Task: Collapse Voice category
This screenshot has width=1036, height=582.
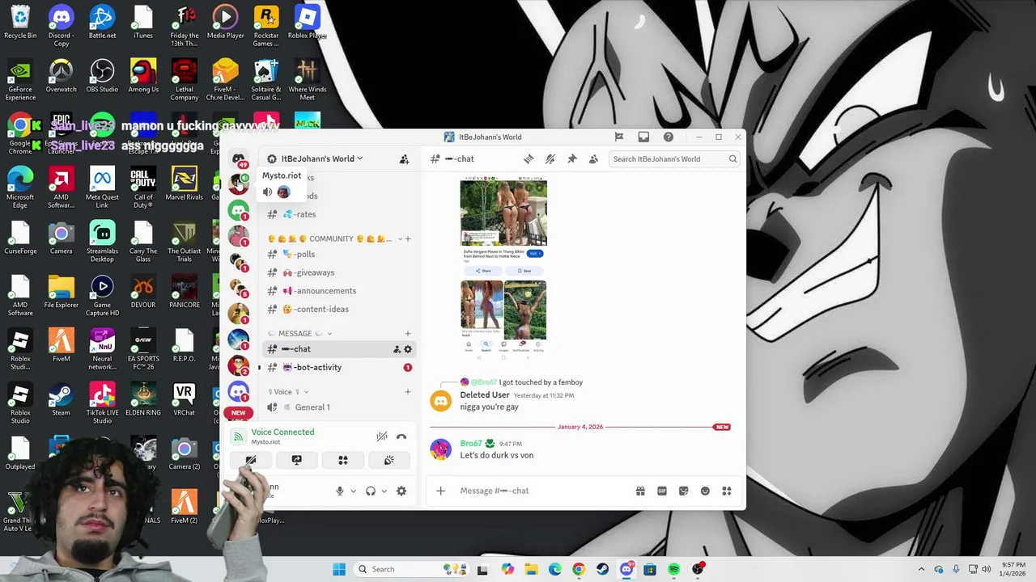Action: pyautogui.click(x=288, y=392)
